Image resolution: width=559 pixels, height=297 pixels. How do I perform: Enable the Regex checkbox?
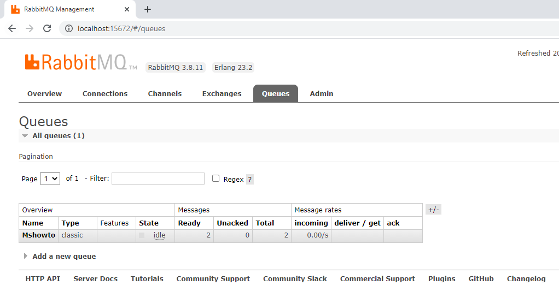coord(216,178)
